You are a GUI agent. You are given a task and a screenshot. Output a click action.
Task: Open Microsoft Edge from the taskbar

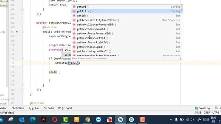33,120
